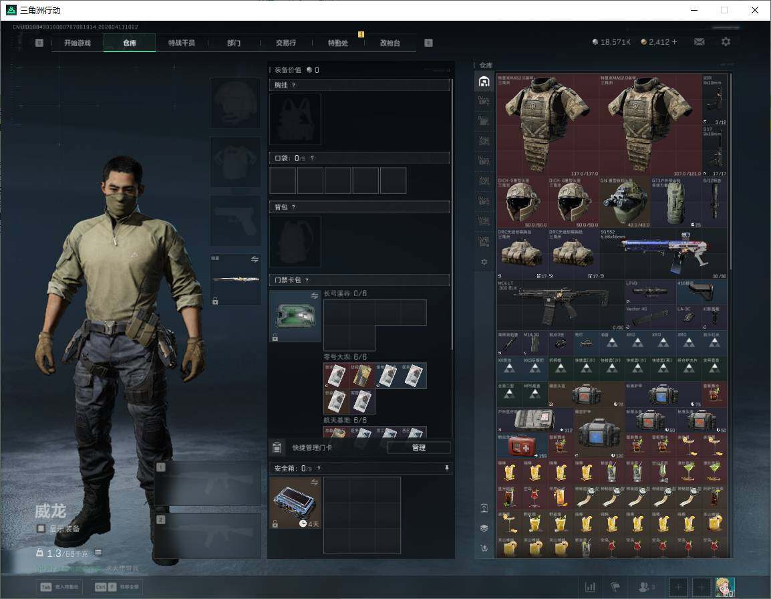Click the empty 背包 backpack slot
Screen dimensions: 771x599
pyautogui.click(x=295, y=241)
